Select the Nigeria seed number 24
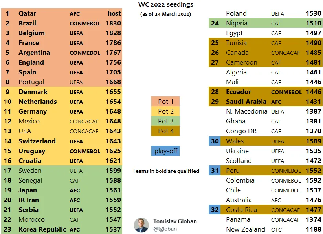 (x=215, y=23)
